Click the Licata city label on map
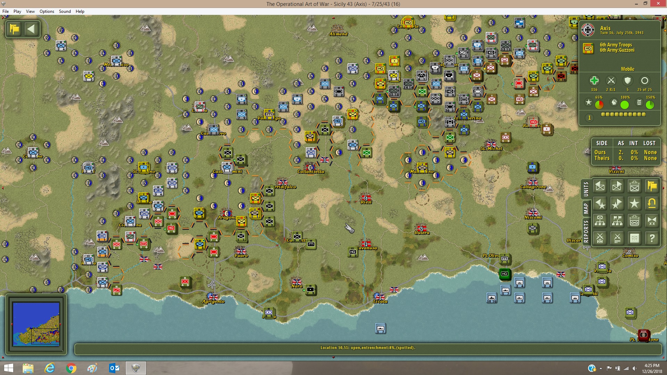Screen dimensions: 667x375 [x=380, y=301]
